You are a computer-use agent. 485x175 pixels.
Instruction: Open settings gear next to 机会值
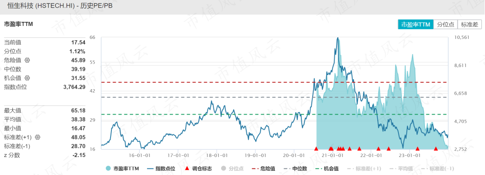pos(27,78)
